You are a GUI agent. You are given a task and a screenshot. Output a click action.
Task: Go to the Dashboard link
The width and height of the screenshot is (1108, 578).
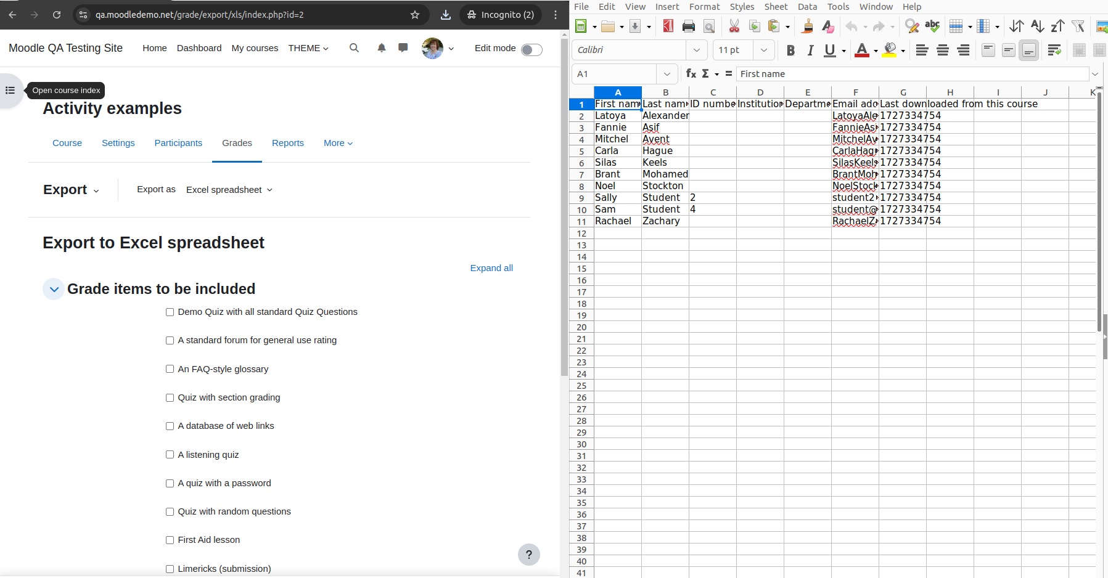(199, 48)
